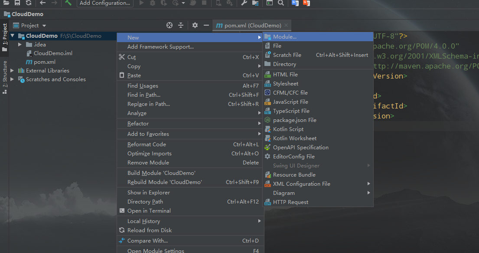Navigate back with the left arrow icon
Screen dimensions: 479x253
pos(43,3)
